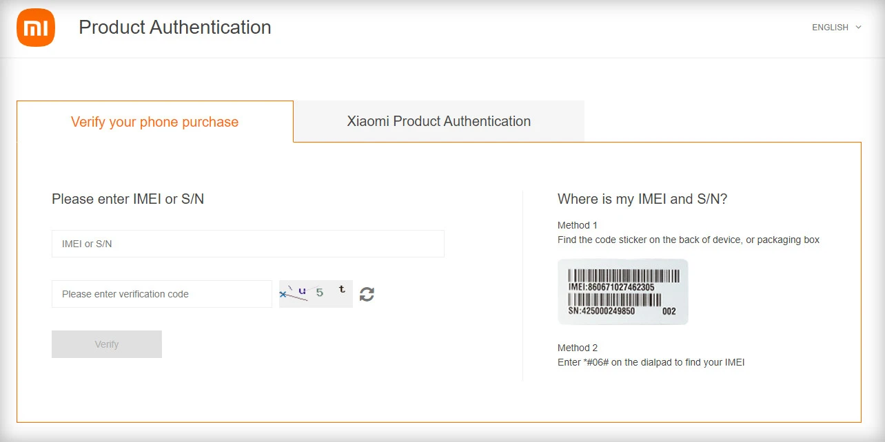Expand the chevron beside ENGLISH
885x442 pixels.
click(858, 28)
